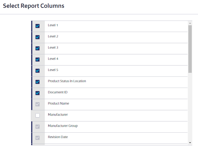
Task: Click the Product Status In Location label
Action: [67, 81]
